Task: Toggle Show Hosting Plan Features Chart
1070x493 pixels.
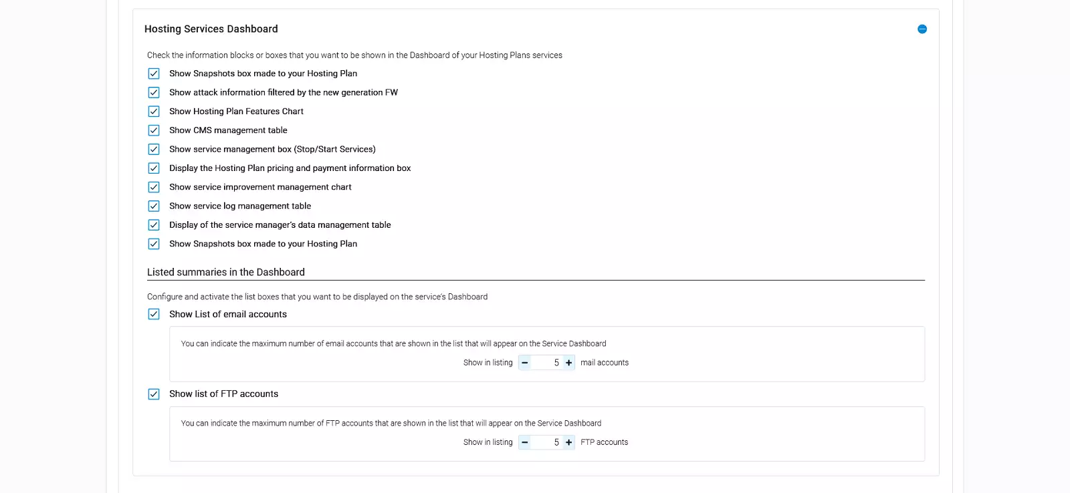Action: click(154, 112)
